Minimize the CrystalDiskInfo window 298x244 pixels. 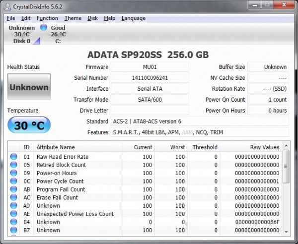(255, 5)
